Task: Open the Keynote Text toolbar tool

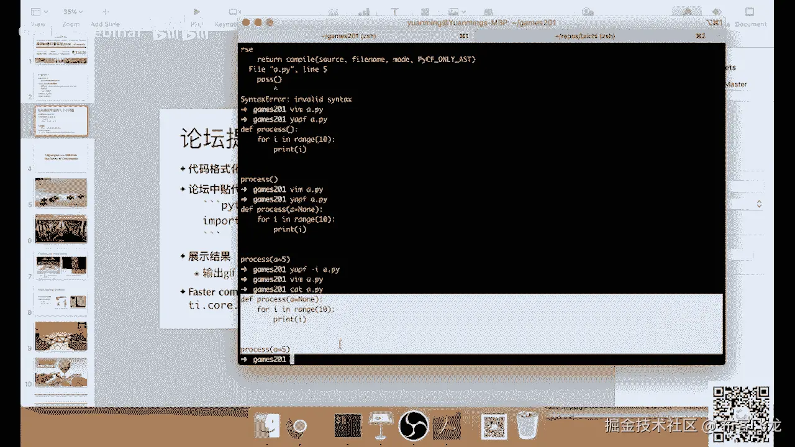Action: coord(396,12)
